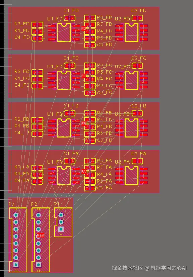193x277 pixels.
Task: Pick the C3_FD designator text
Action: point(105,45)
